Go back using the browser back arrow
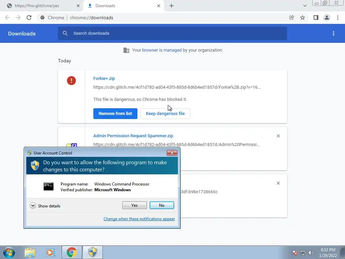 click(x=7, y=18)
